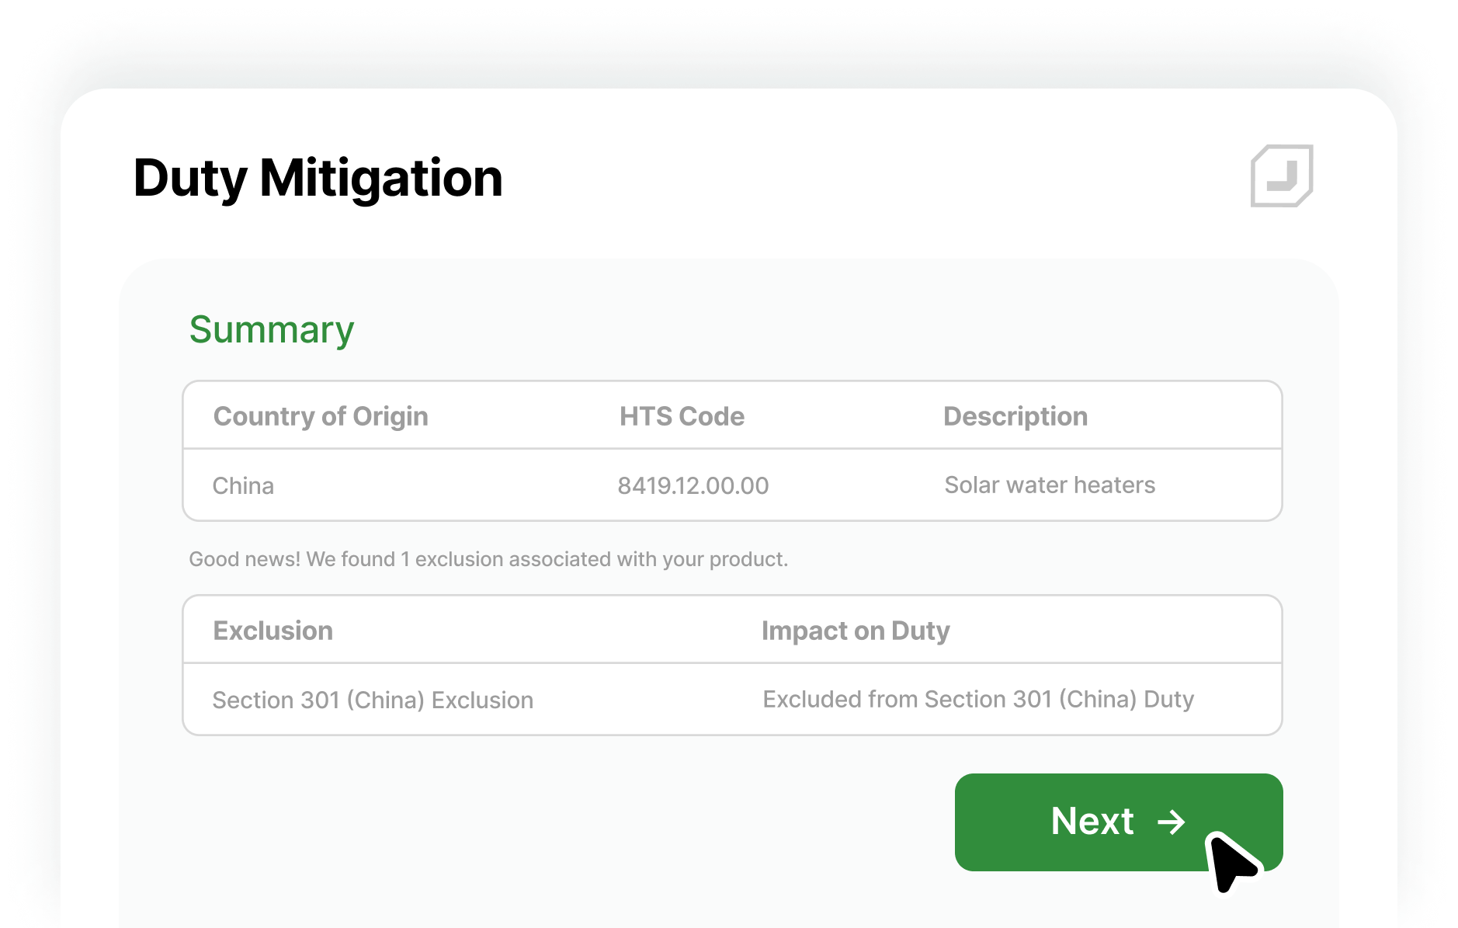Click the Description column header
1458x928 pixels.
(x=1015, y=416)
